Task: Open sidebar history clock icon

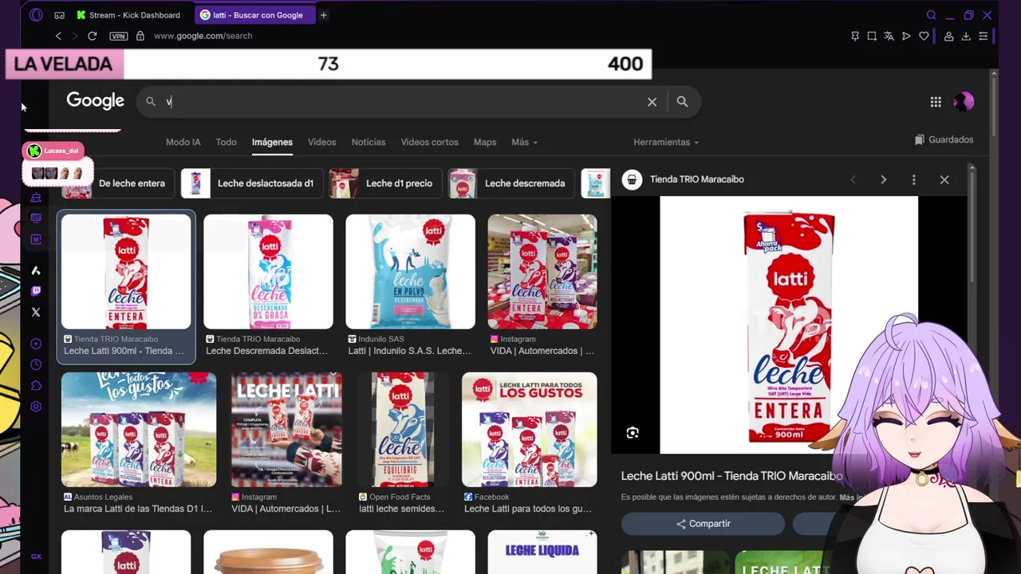Action: [x=36, y=365]
